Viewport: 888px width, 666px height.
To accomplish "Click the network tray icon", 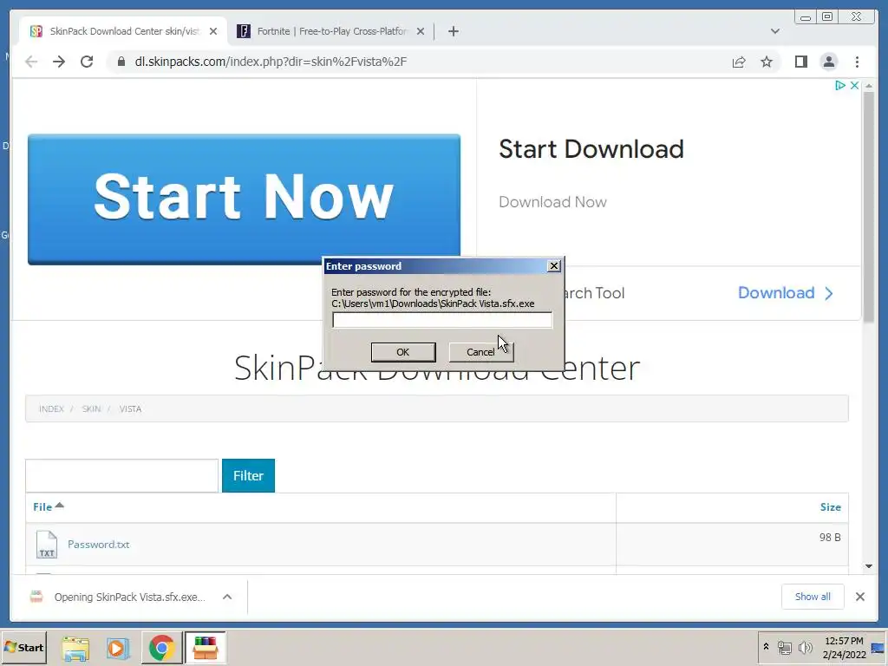I will point(784,647).
